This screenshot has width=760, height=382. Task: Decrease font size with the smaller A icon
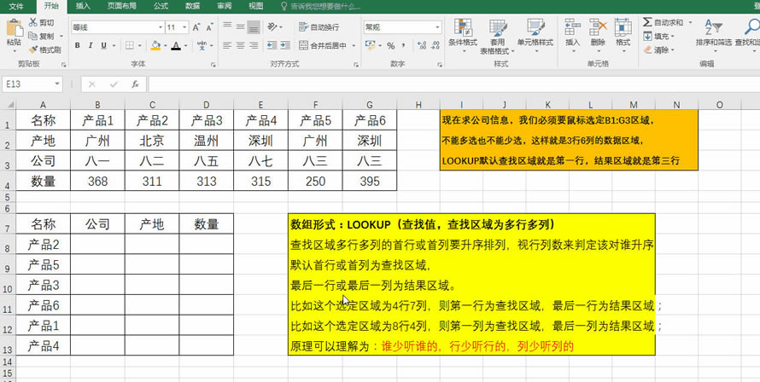coord(209,27)
